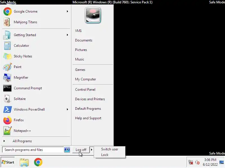Launch the Paint palette icon
The image size is (225, 168).
coord(7,67)
